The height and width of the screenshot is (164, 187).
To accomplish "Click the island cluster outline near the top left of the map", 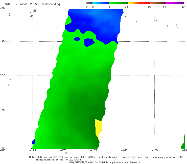I will (x=33, y=13).
